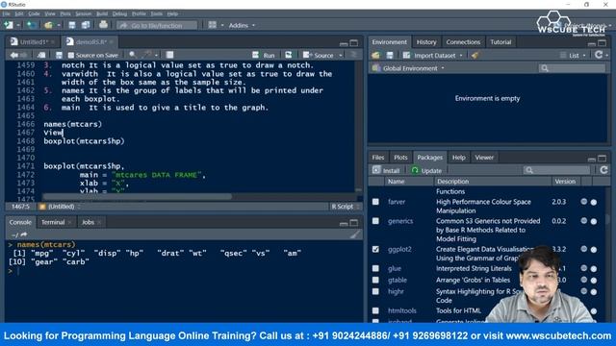
Task: Switch to the Terminal tab
Action: (53, 222)
